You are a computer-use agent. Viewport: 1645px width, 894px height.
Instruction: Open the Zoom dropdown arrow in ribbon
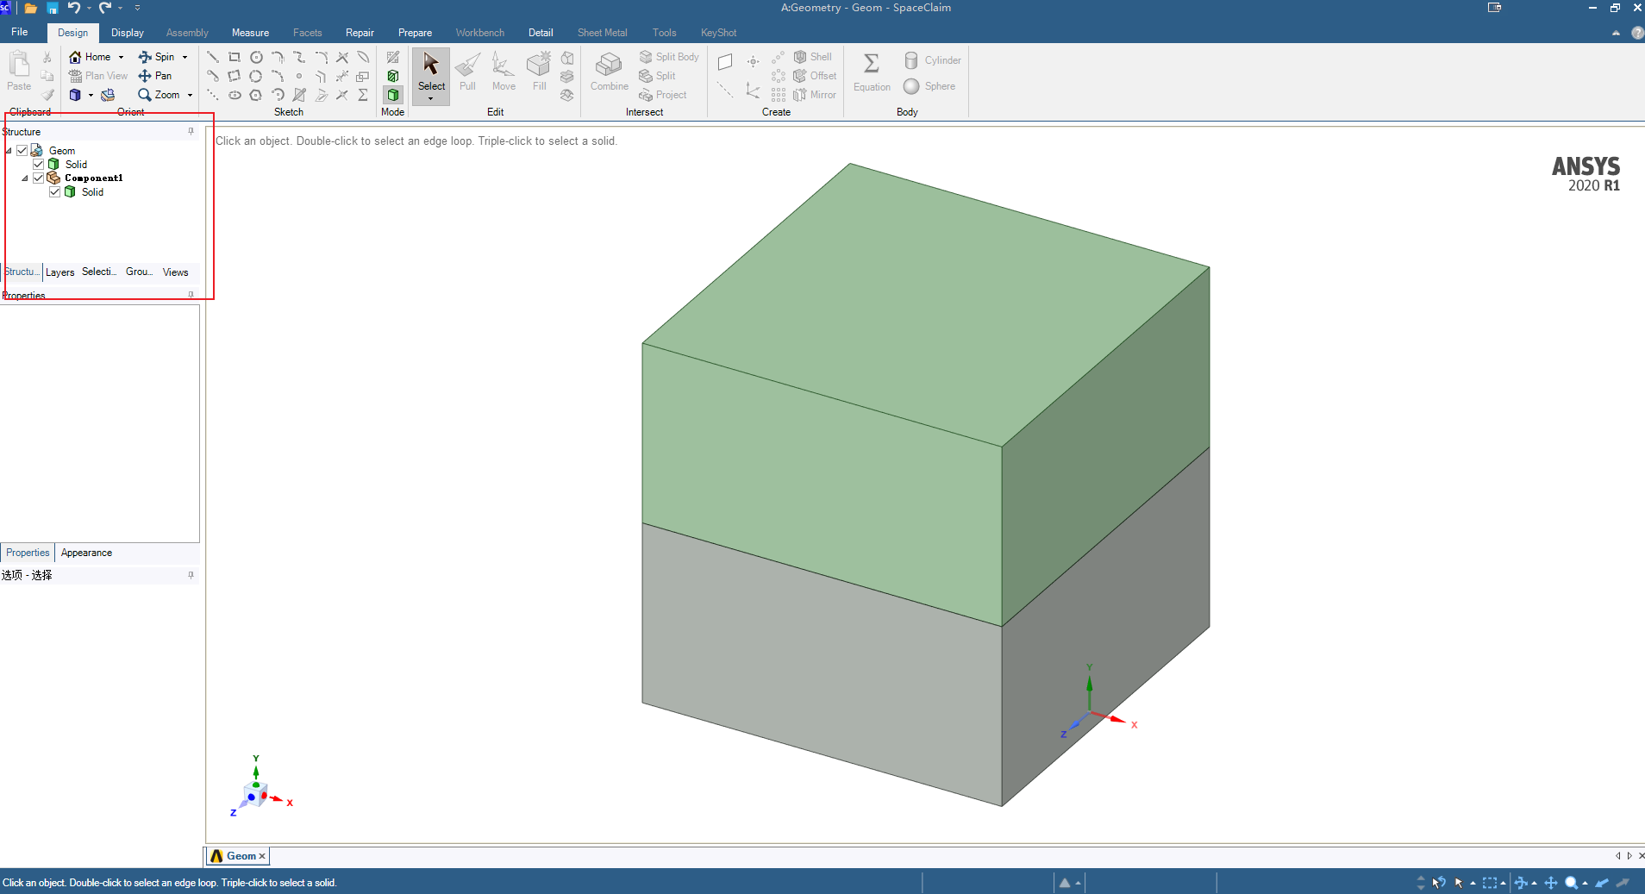click(x=190, y=95)
